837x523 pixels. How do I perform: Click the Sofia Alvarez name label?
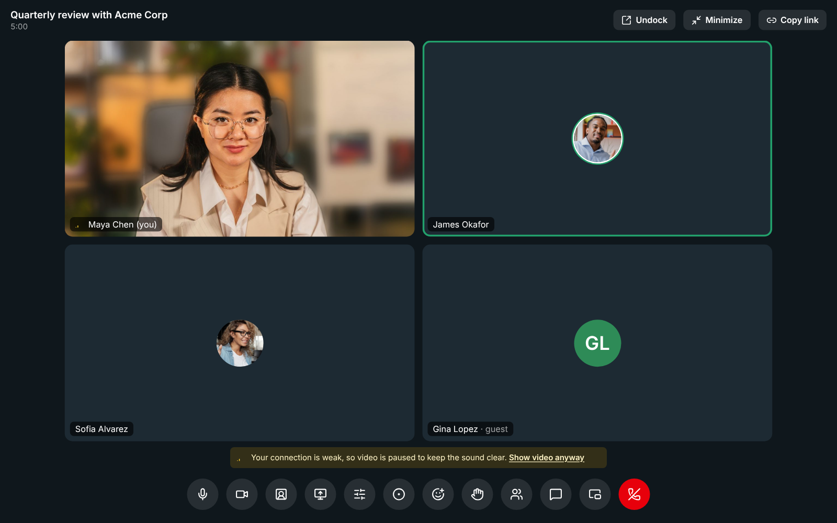101,429
